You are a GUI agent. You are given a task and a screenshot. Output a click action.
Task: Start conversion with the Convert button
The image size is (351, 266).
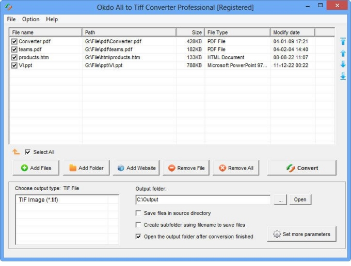302,168
